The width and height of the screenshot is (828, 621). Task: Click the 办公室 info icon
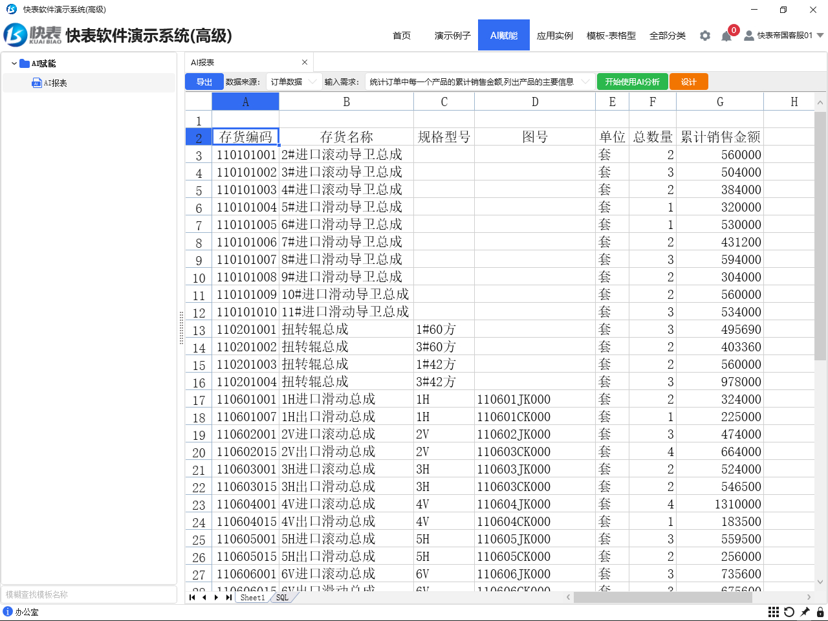(8, 611)
